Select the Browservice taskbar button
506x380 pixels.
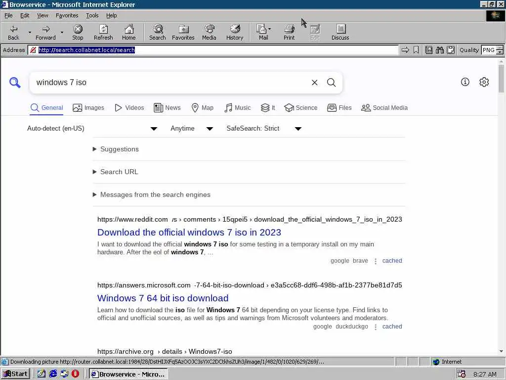click(x=128, y=374)
